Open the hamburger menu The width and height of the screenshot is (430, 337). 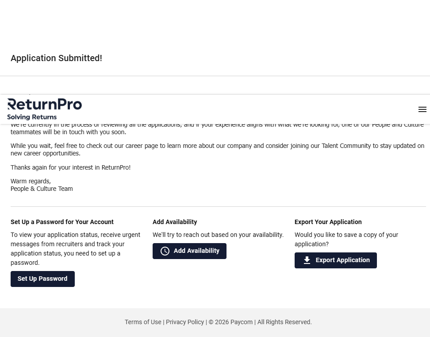click(x=422, y=109)
